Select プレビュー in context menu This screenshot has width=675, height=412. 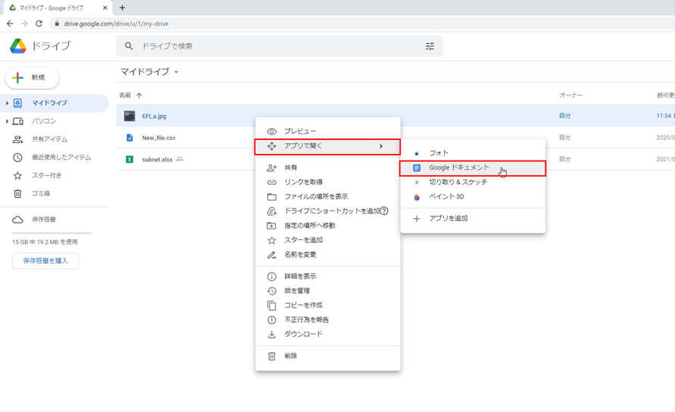pyautogui.click(x=327, y=131)
